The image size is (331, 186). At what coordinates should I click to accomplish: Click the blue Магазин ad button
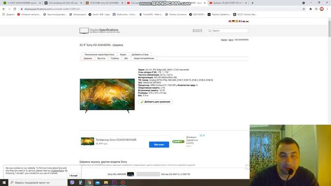tap(159, 145)
